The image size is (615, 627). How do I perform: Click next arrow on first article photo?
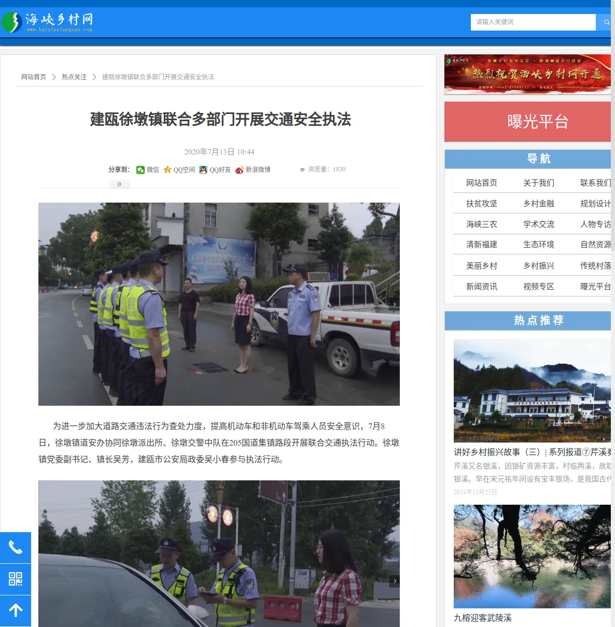click(x=395, y=304)
